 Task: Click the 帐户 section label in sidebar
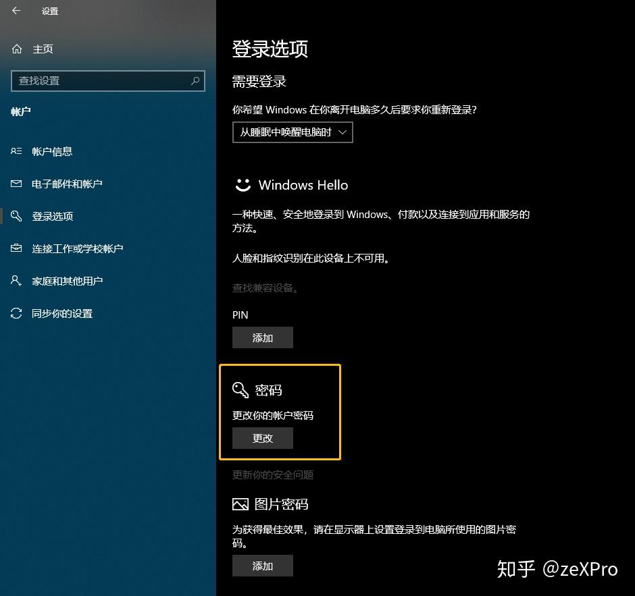[21, 111]
